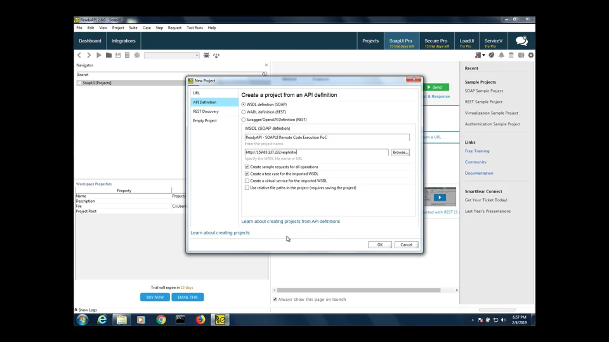Click the circular target toolbar icon
The image size is (609, 342).
[137, 56]
